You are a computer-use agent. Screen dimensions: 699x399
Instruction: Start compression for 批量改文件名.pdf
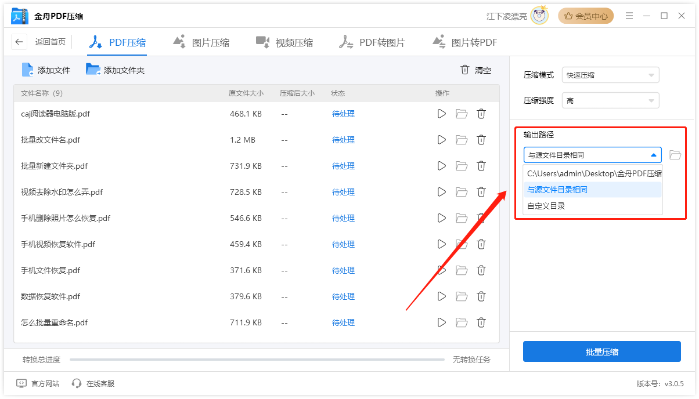point(442,140)
